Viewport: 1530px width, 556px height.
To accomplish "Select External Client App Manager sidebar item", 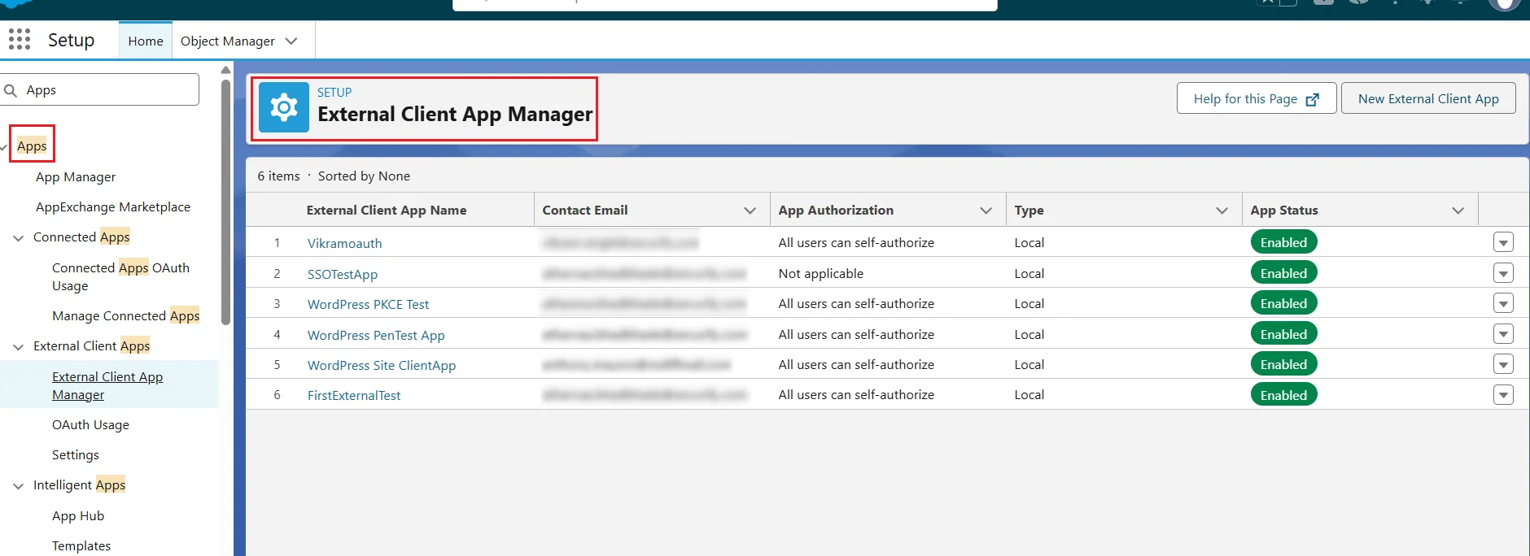I will (107, 385).
